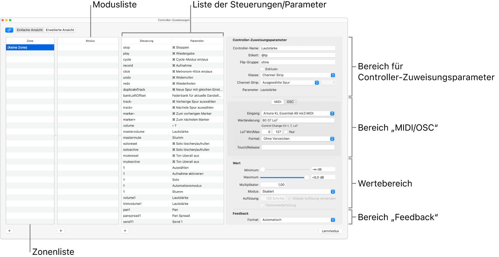Open Format Ohne Vorzeichen dropdown
Viewport: 499px width, 257px height.
coord(298,139)
